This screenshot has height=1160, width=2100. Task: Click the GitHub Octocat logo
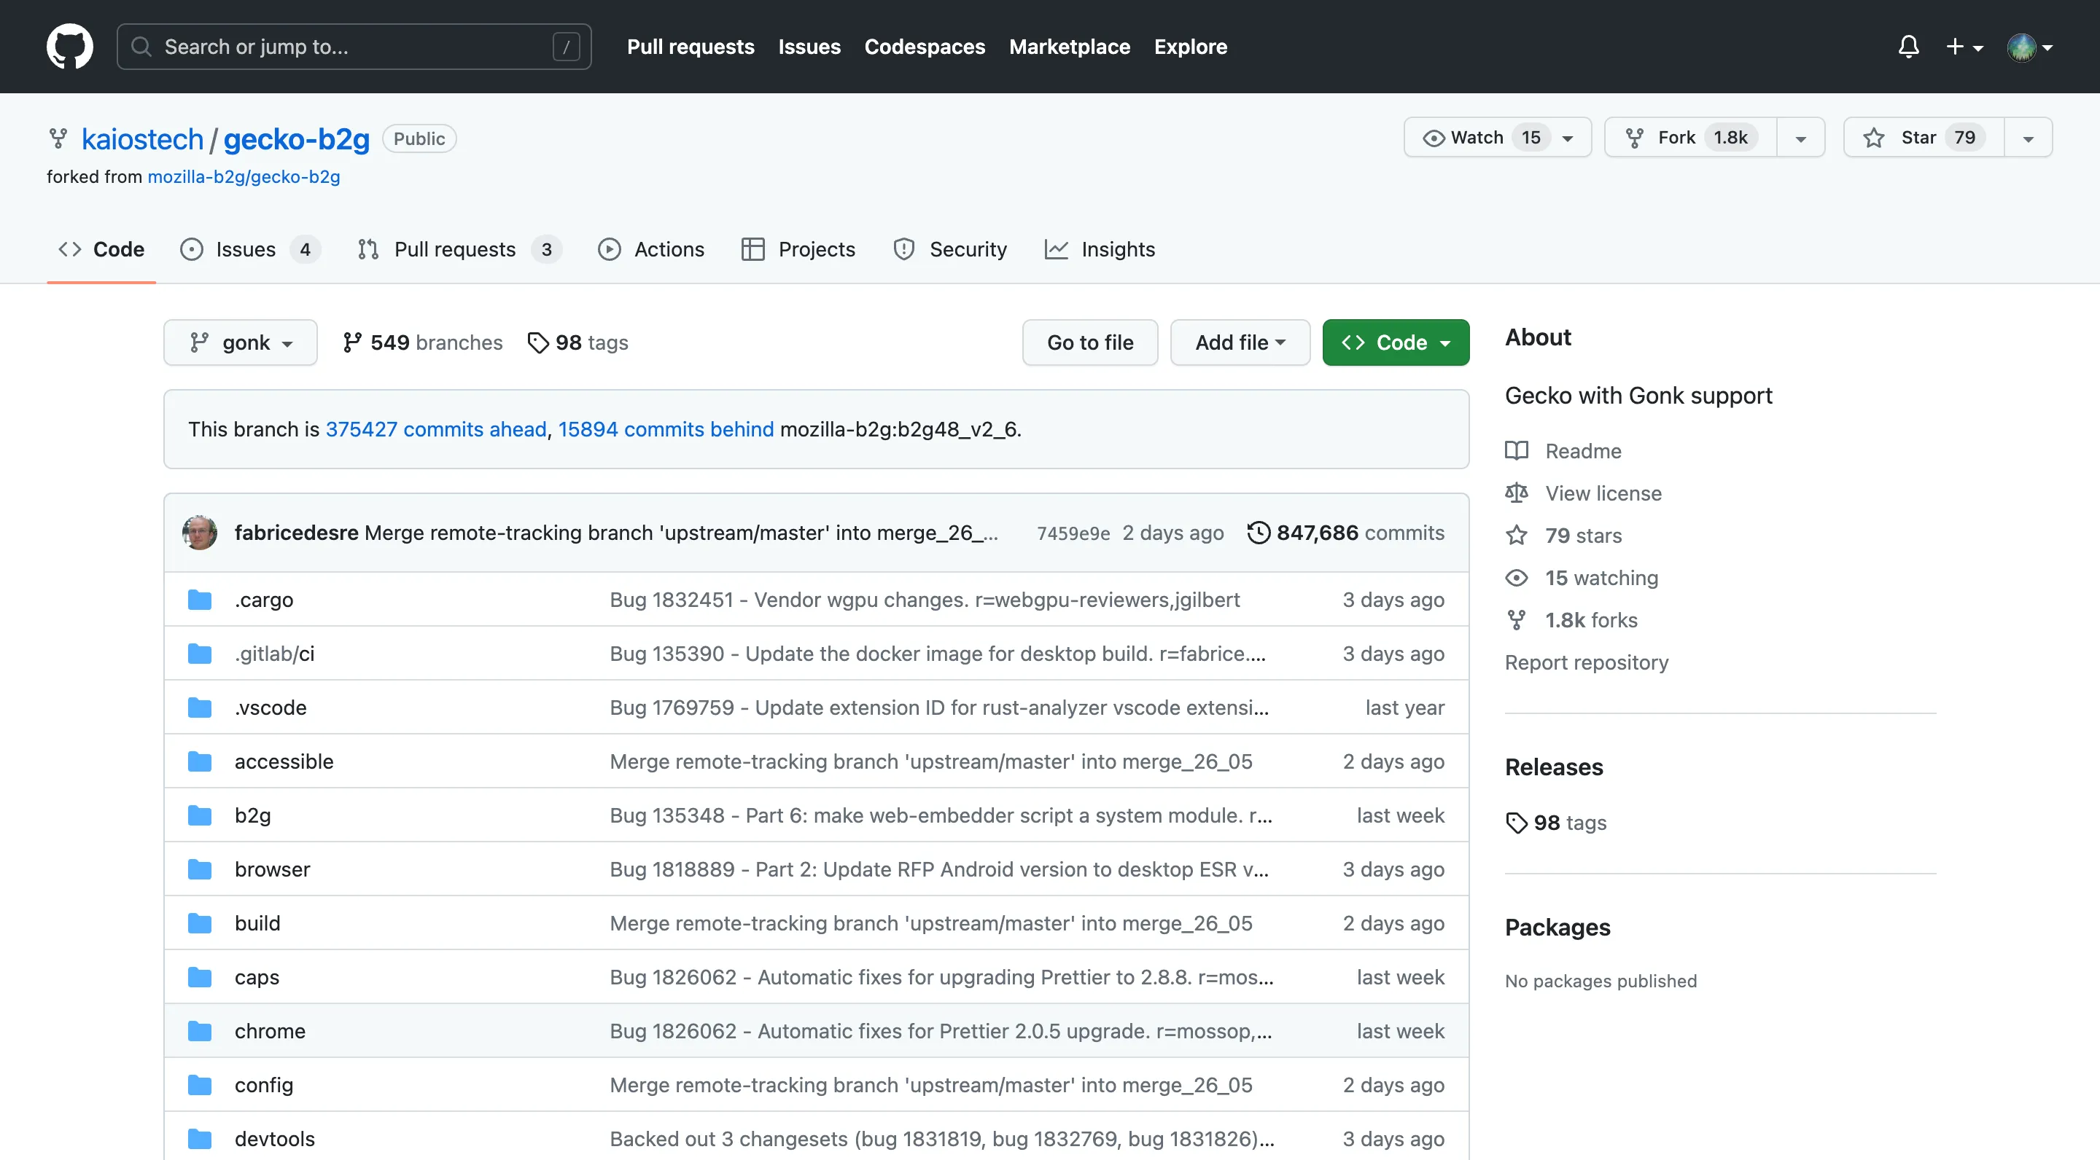[x=69, y=47]
